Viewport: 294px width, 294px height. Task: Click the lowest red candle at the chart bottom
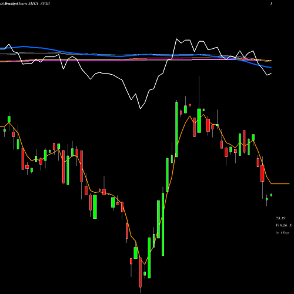141,272
